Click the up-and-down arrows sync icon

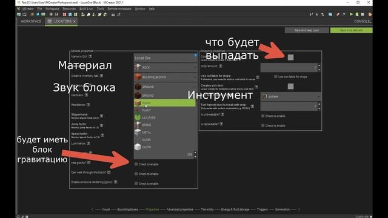323,15
